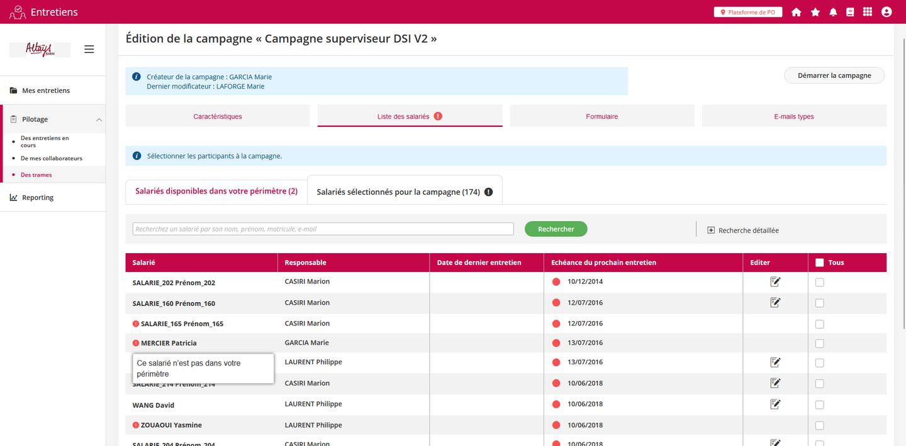
Task: Open the Plateforme de PO selector
Action: (x=747, y=12)
